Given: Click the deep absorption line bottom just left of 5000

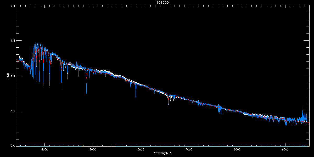Looking at the screenshot, I should tap(86, 93).
